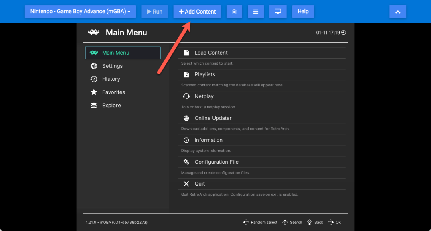The width and height of the screenshot is (431, 231).
Task: Select Settings in the sidebar
Action: click(x=112, y=66)
